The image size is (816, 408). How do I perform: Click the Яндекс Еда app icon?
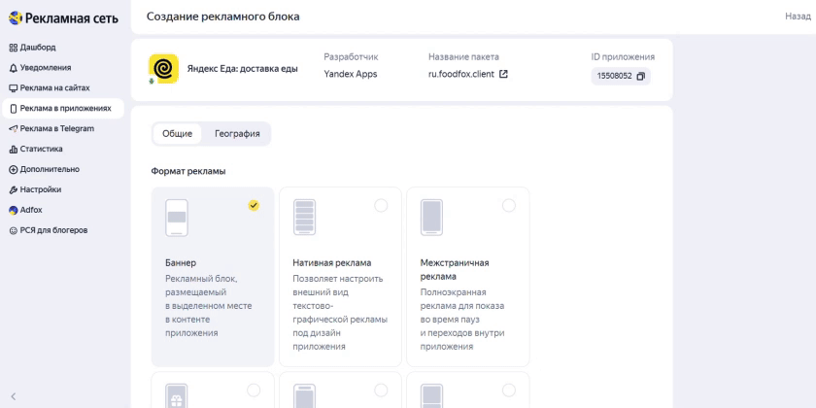163,68
